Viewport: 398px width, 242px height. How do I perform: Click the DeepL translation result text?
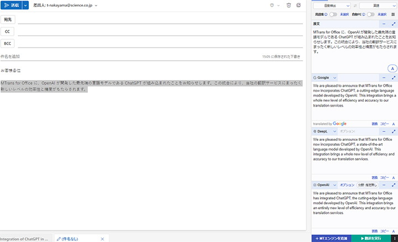[x=354, y=149]
